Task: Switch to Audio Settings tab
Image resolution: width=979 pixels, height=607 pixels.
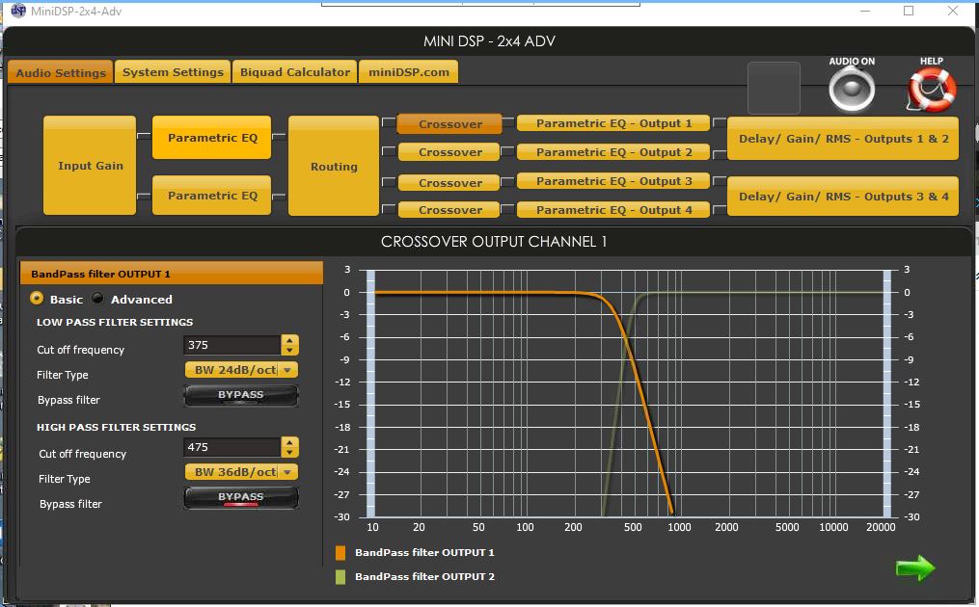Action: pyautogui.click(x=61, y=72)
